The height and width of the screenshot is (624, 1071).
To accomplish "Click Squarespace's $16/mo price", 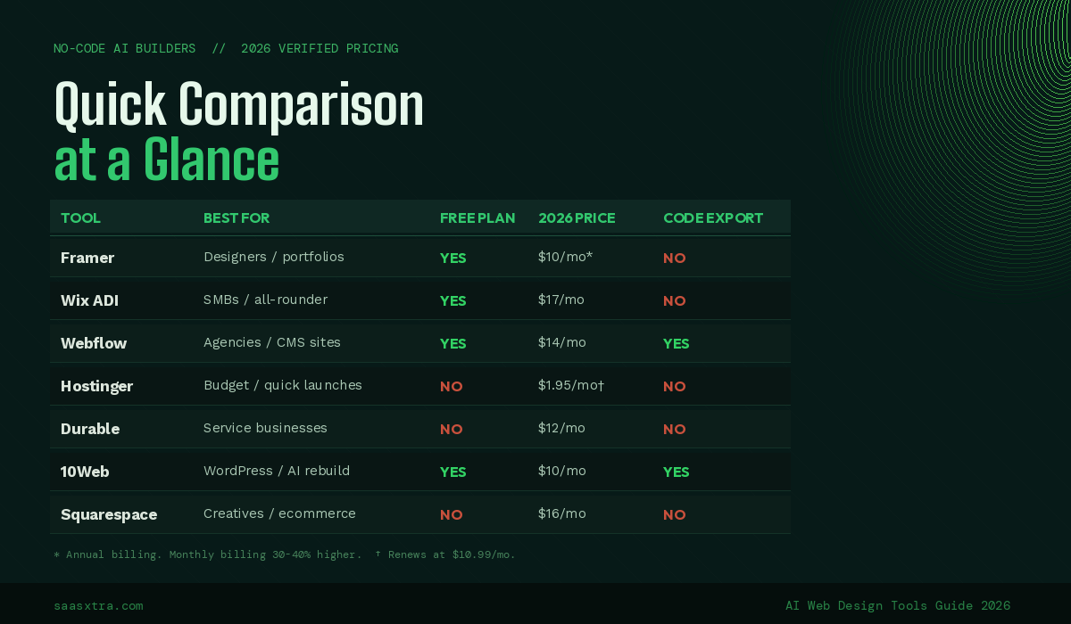I will [562, 513].
